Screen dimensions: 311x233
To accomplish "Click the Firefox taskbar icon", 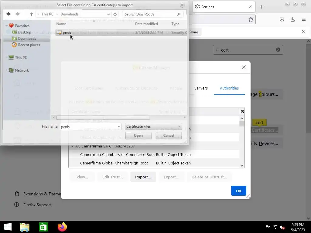I will pyautogui.click(x=62, y=227).
